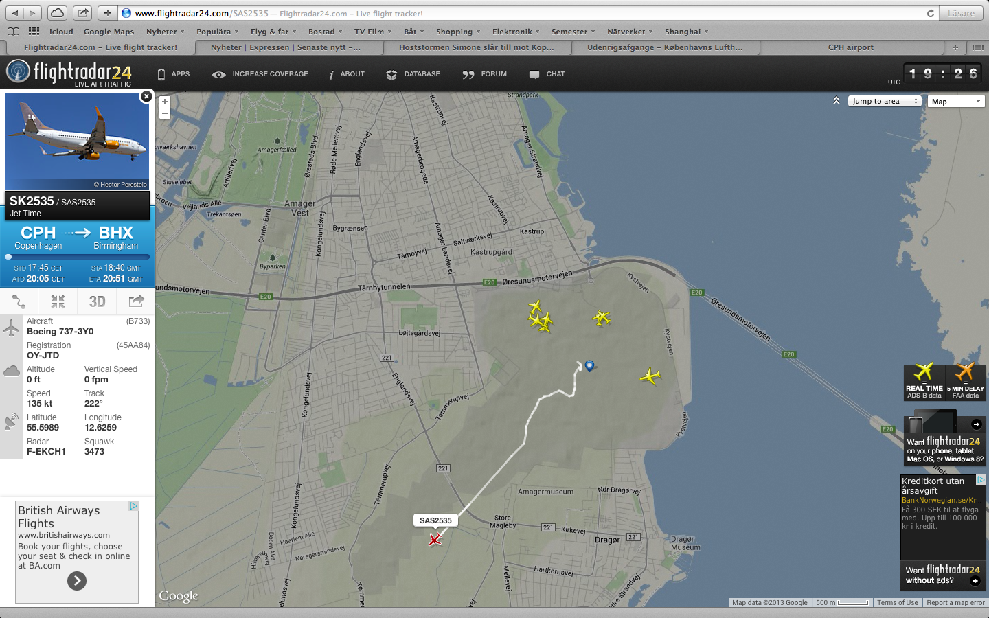
Task: Open the 3D view of flight
Action: [x=97, y=301]
